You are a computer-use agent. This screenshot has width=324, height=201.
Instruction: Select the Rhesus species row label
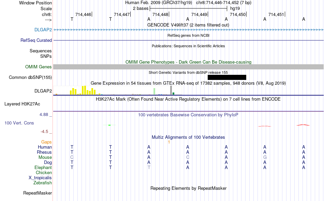[44, 152]
